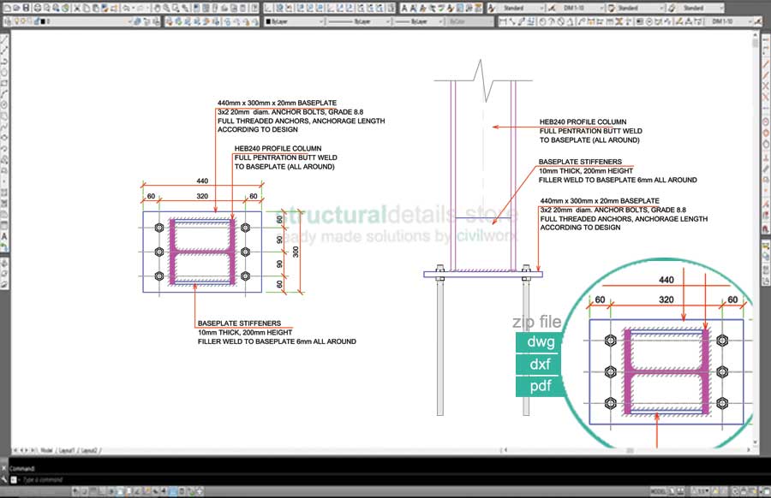Viewport: 771px width, 498px height.
Task: Click the Cut scissors icon
Action: (x=75, y=7)
